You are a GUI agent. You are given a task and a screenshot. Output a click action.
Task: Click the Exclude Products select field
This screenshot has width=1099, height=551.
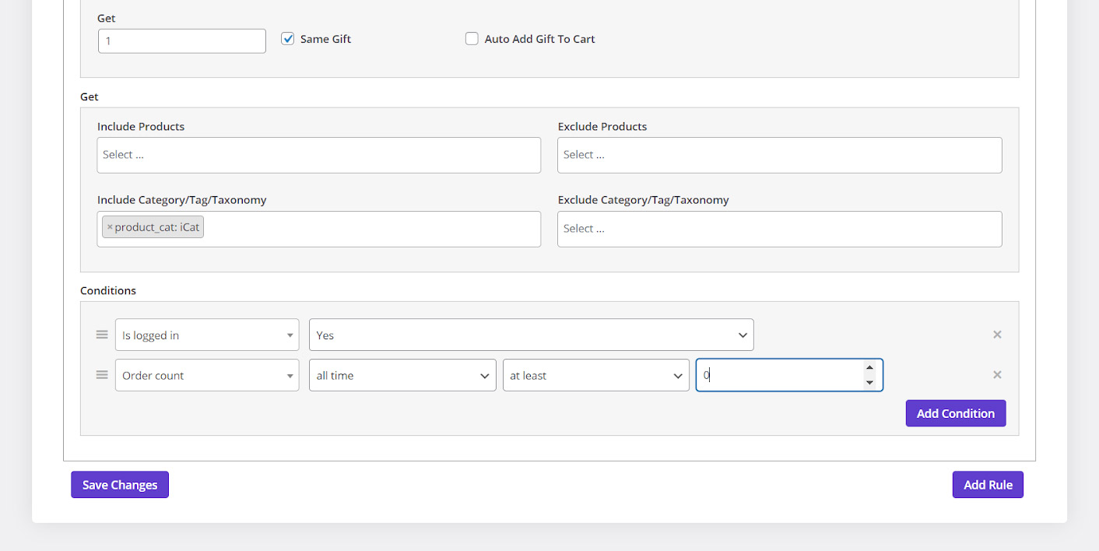coord(779,155)
